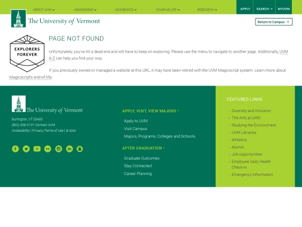Expand the Campus Life menu

[168, 10]
